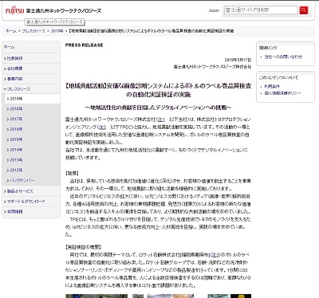The image size is (319, 298).
Task: Follow the 注3 footnote link in 実証検証の概要
Action: pos(215,255)
